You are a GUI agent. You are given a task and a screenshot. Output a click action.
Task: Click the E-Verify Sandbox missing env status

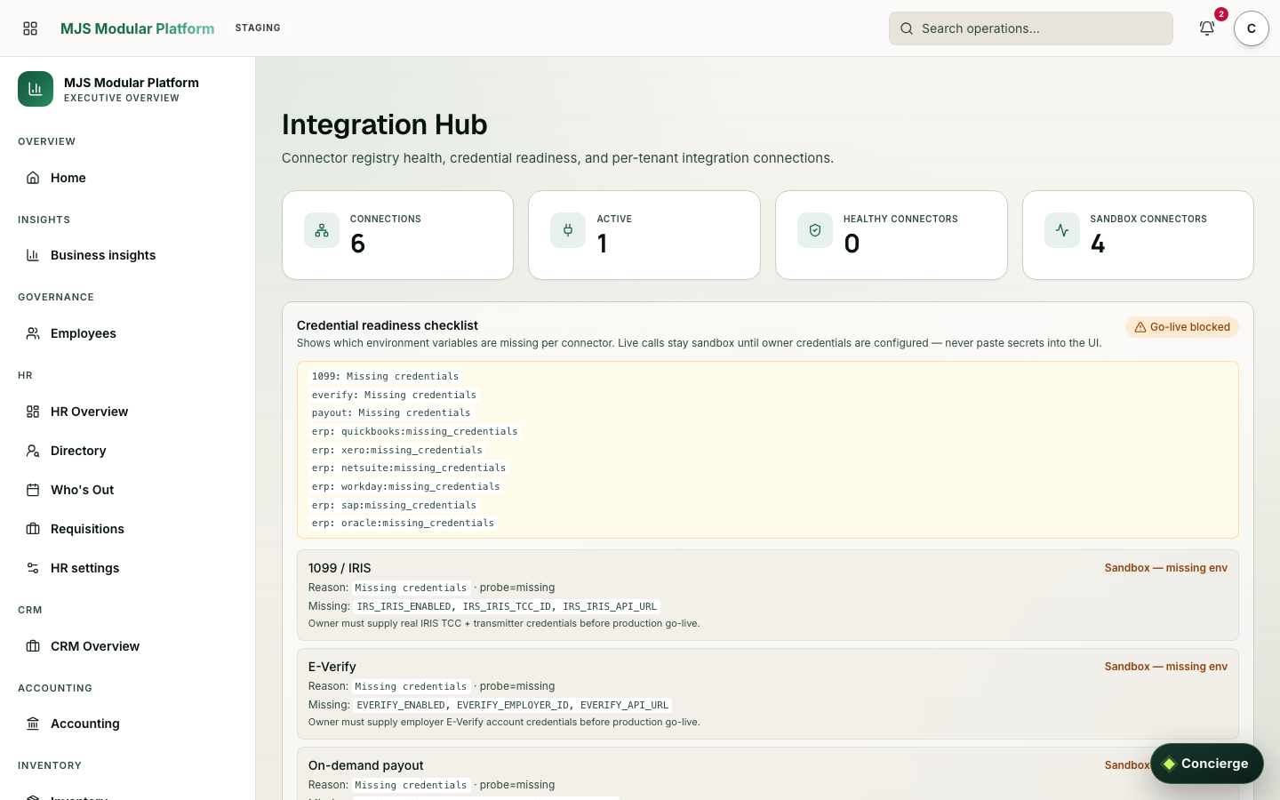[x=1166, y=667]
